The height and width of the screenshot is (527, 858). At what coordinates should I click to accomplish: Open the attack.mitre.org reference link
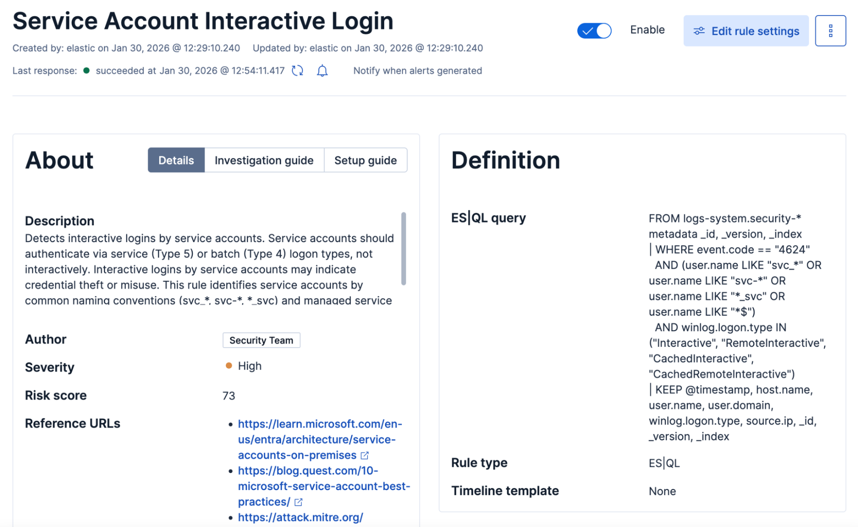(300, 517)
